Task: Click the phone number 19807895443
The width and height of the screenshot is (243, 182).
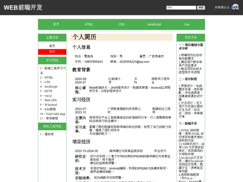Action: pos(93,62)
